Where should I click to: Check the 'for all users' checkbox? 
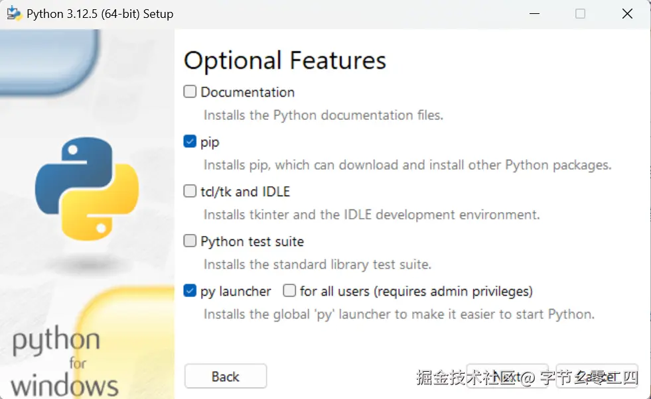pos(289,291)
